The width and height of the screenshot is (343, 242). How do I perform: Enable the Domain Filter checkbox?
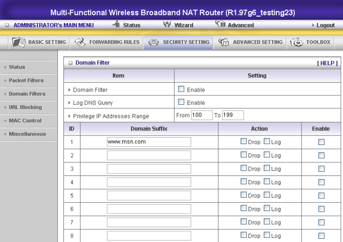[181, 89]
